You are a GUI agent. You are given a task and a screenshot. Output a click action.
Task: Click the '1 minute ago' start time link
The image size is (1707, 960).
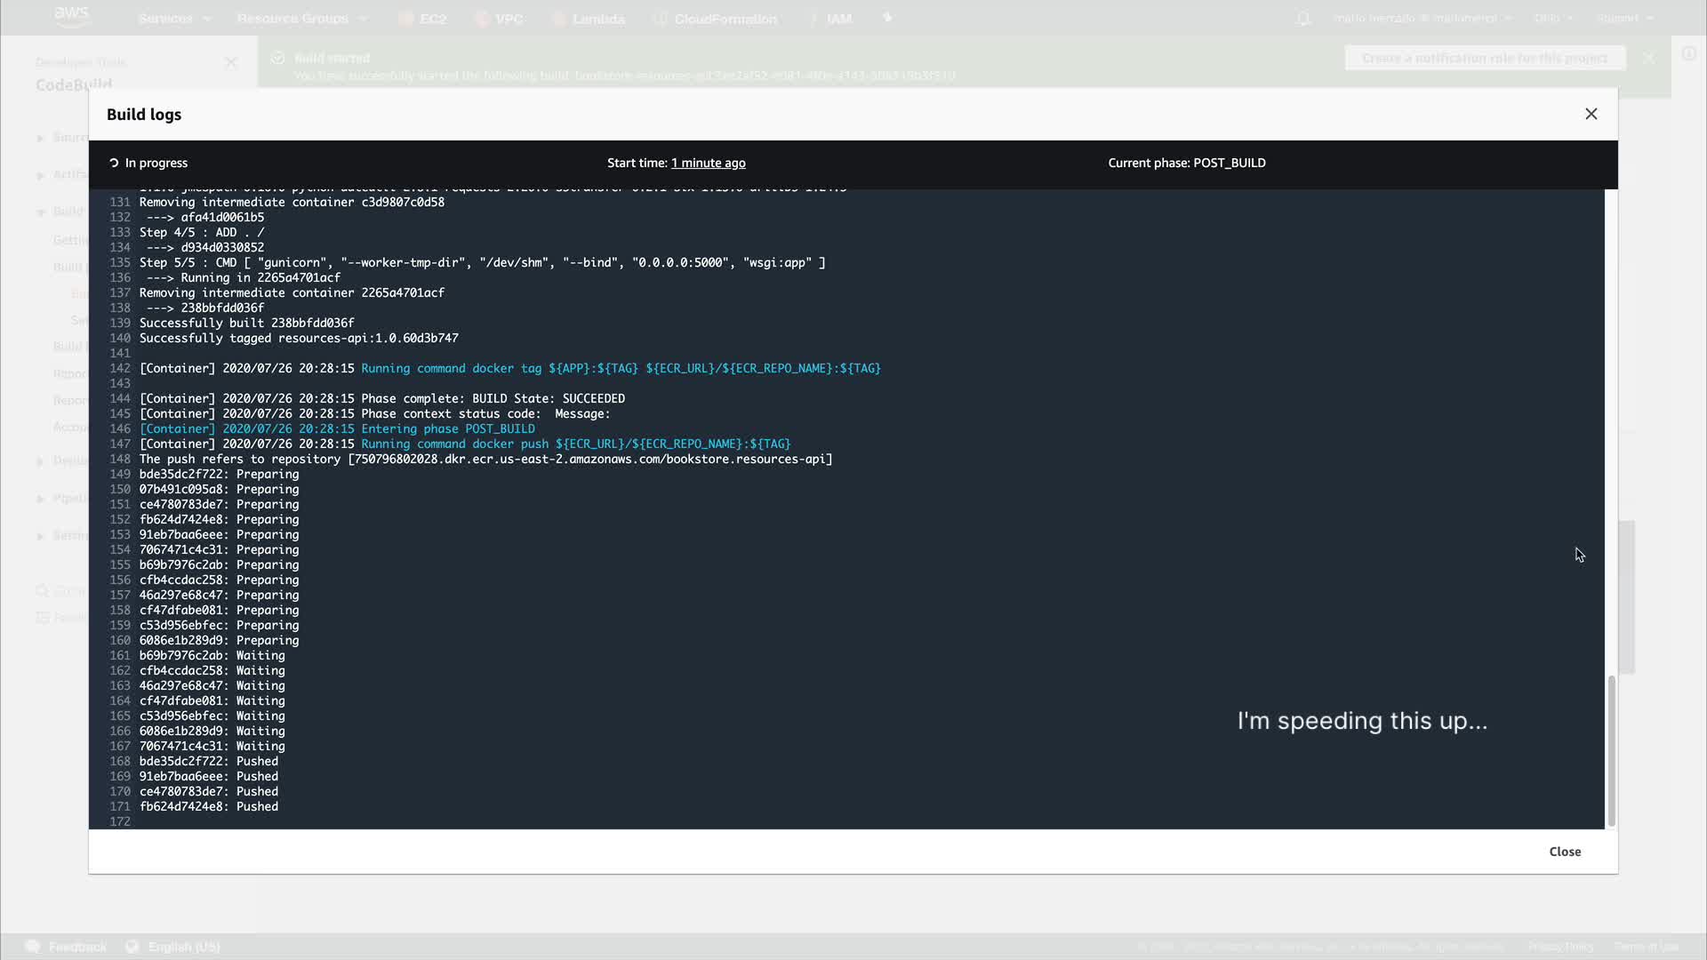click(708, 163)
